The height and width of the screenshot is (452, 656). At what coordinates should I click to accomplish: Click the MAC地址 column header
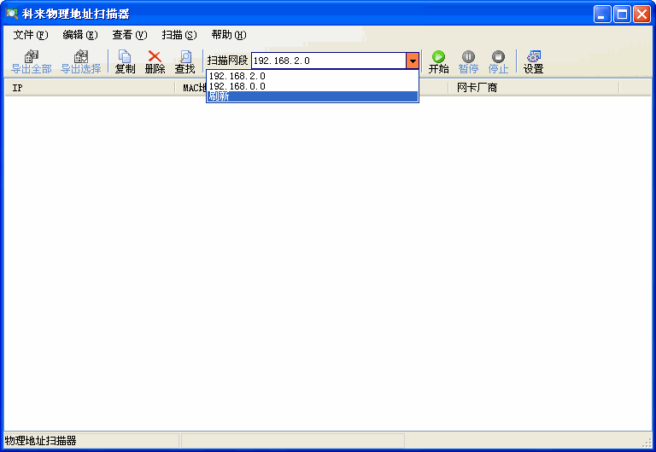191,88
